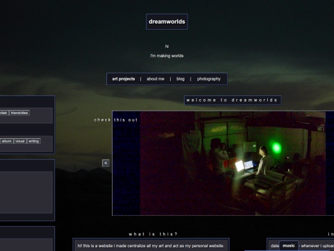Select the writing tag filter
The height and width of the screenshot is (251, 334).
pos(33,141)
